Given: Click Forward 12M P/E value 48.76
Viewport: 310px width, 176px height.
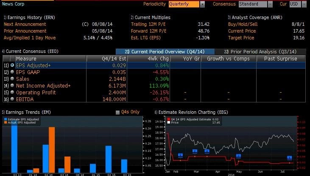Looking at the screenshot, I should tap(204, 31).
